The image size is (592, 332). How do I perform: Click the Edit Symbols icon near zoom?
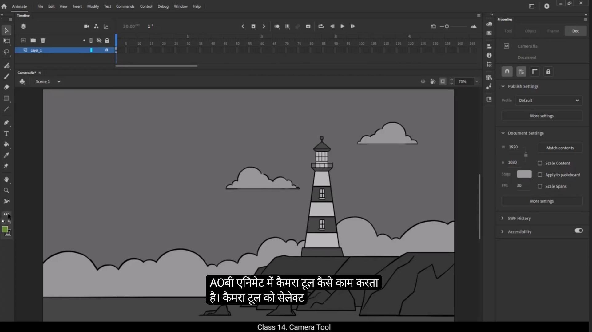pyautogui.click(x=433, y=81)
